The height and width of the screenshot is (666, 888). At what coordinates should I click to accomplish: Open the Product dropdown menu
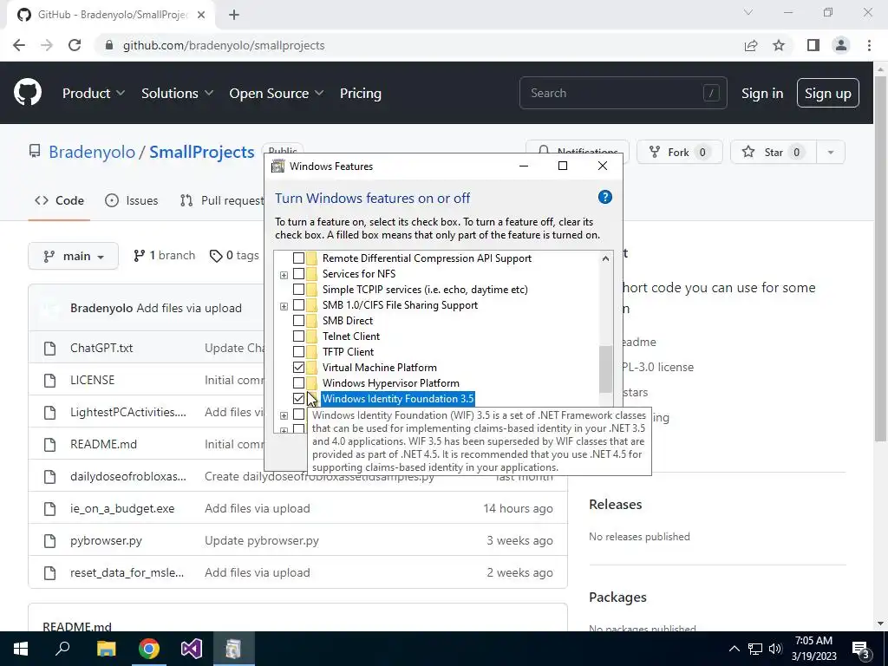93,93
